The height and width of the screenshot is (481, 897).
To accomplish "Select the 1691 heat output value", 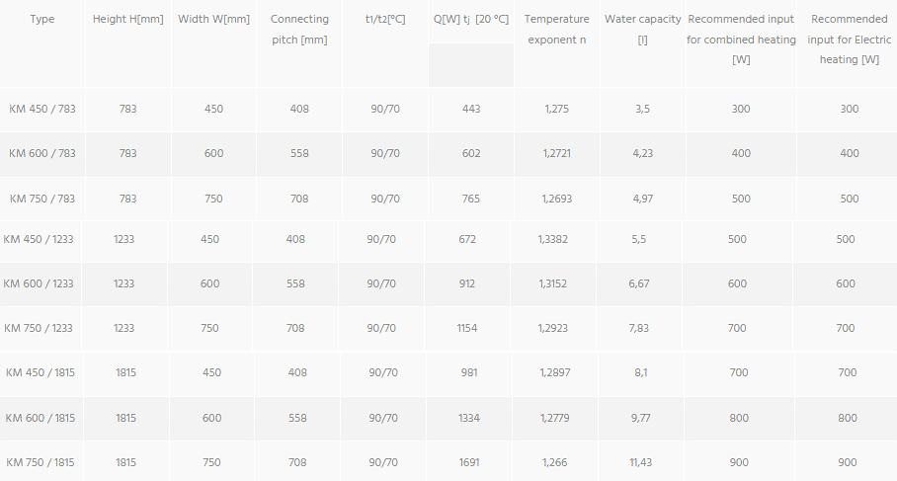I will coord(469,462).
